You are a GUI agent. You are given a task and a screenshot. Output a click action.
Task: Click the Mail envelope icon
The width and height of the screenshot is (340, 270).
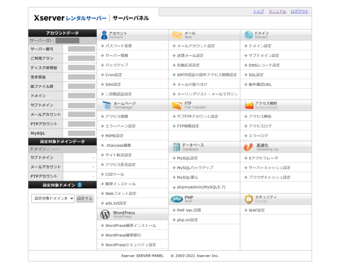(x=176, y=35)
